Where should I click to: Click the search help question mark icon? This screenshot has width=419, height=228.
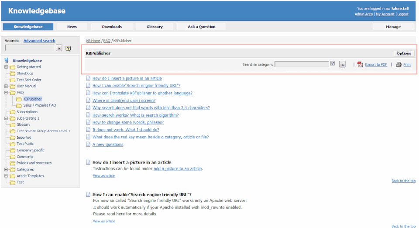tap(69, 48)
